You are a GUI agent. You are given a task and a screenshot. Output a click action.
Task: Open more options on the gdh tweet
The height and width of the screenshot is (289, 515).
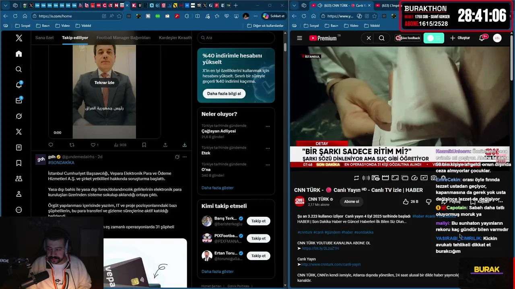pyautogui.click(x=185, y=157)
